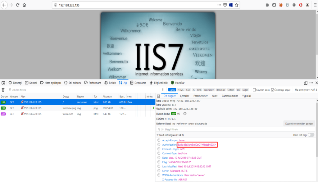
Task: Click the IIS7 welcome image
Action: (158, 45)
